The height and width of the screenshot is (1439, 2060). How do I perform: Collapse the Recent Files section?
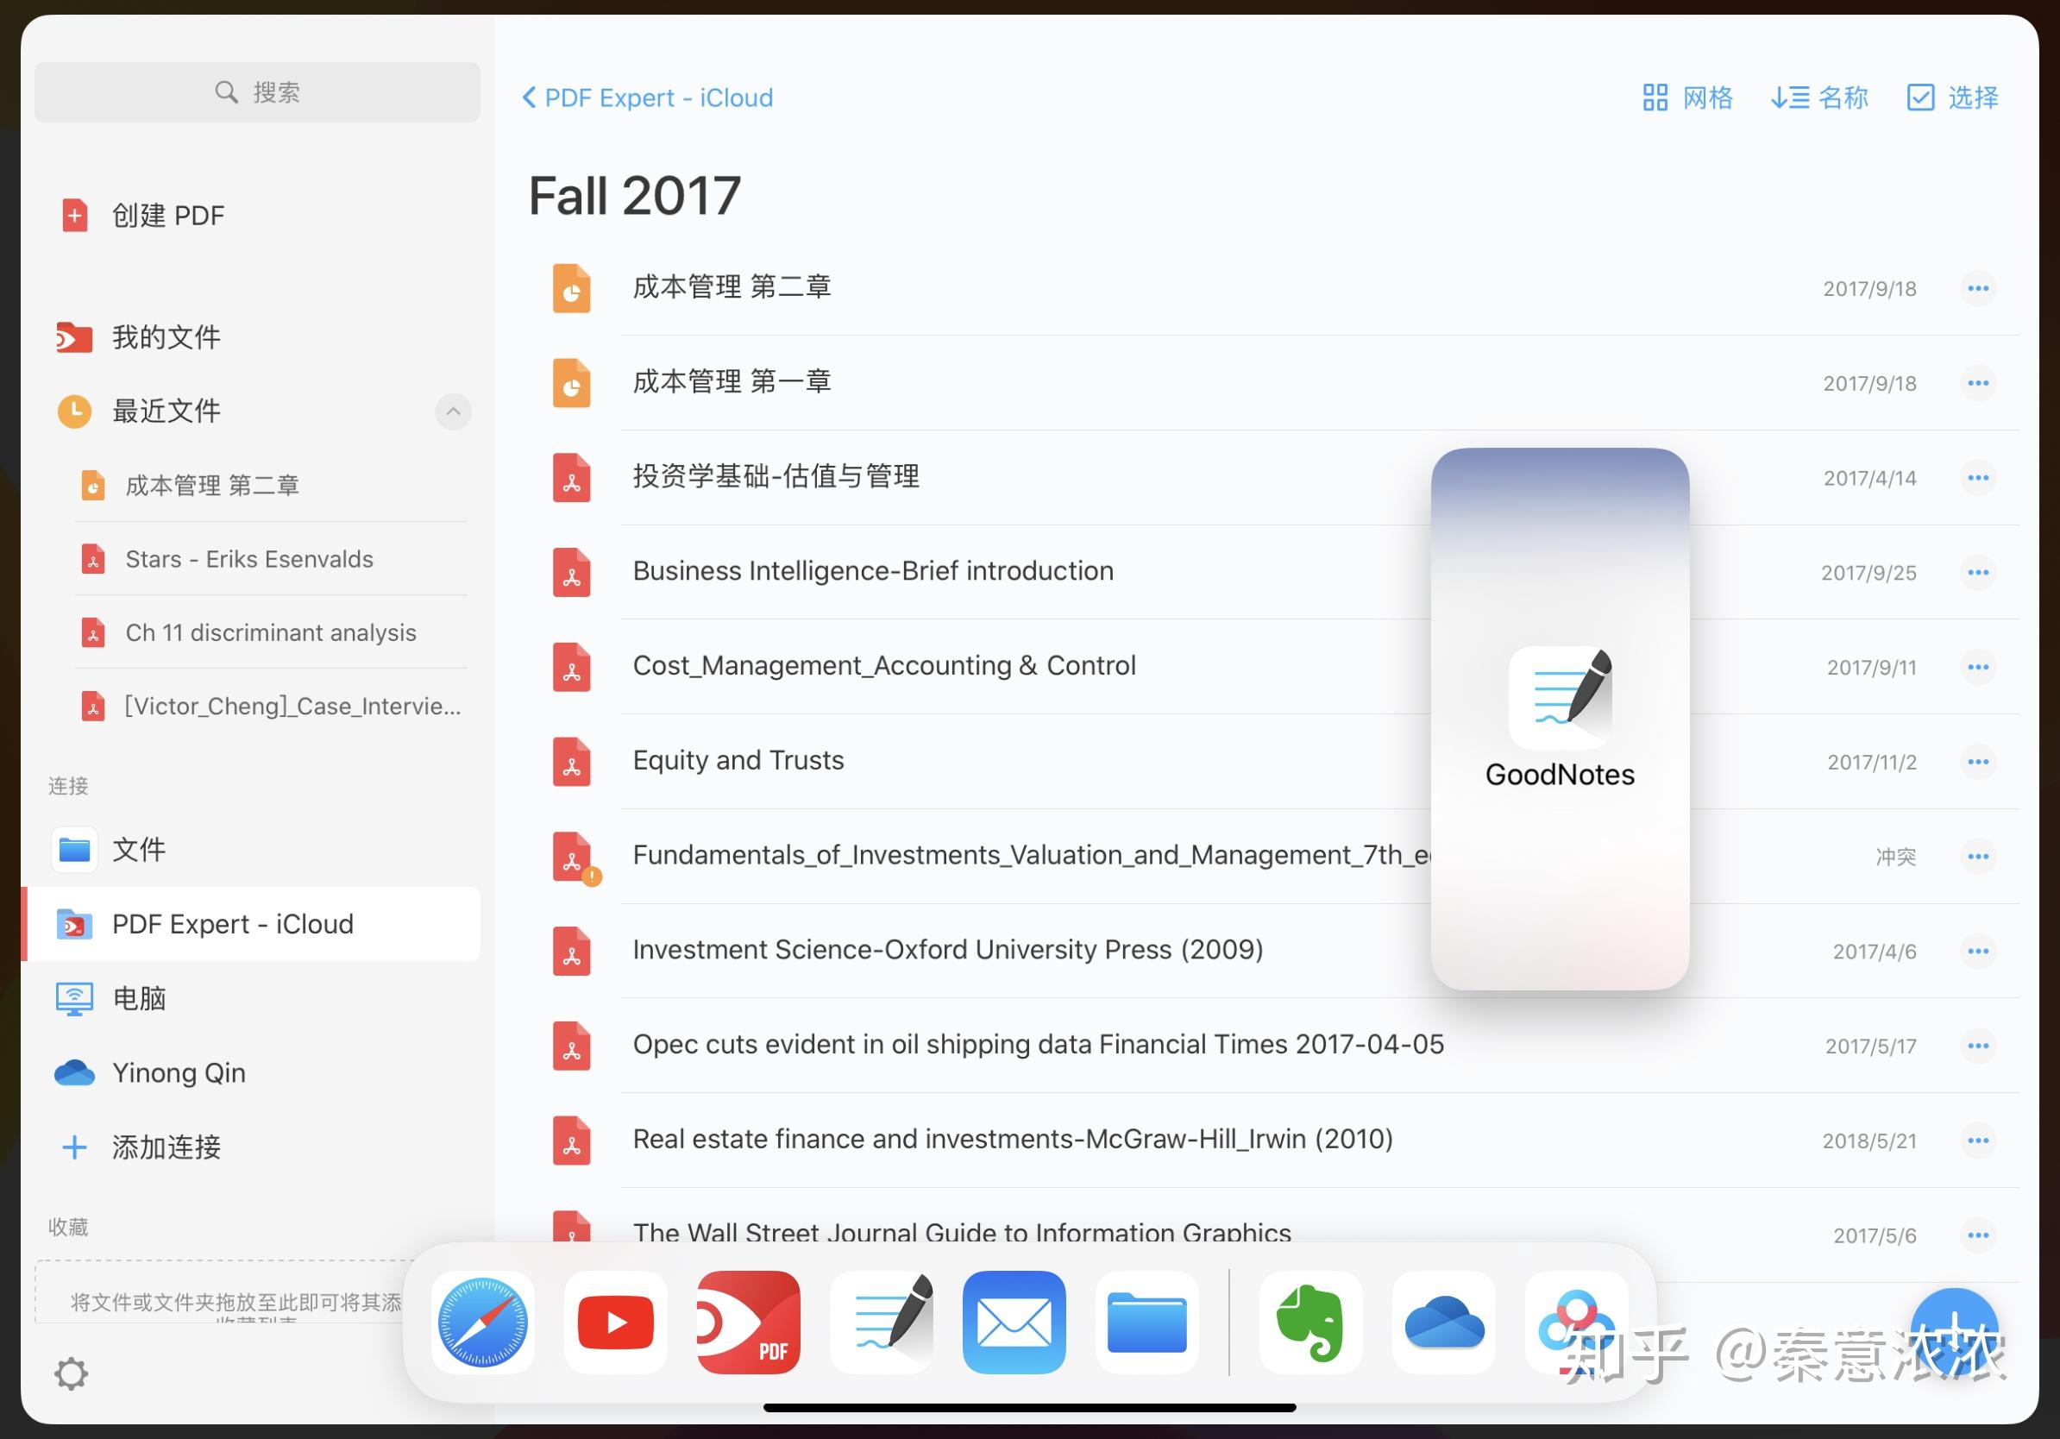453,411
